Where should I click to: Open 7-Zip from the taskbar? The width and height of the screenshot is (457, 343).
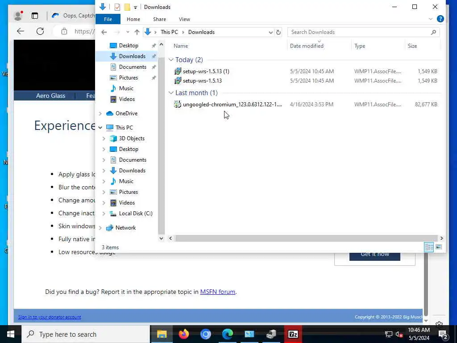pos(293,334)
